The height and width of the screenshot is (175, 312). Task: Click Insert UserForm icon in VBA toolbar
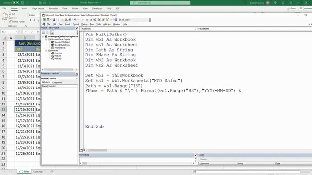[x=48, y=20]
